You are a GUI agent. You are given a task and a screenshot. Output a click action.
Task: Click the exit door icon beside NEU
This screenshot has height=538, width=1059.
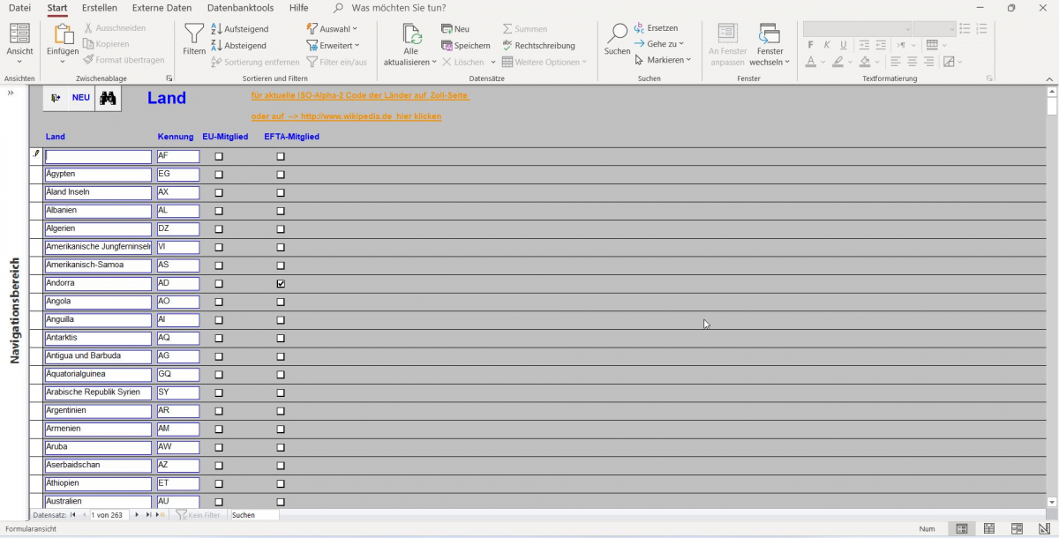coord(56,99)
